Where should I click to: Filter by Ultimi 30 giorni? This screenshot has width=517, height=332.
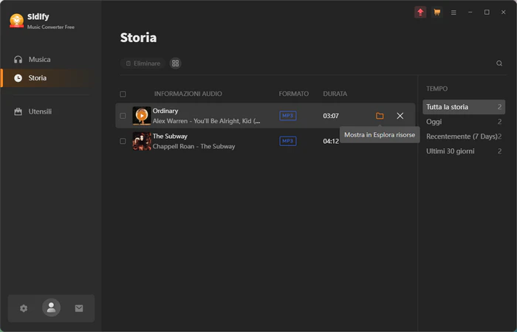coord(464,151)
